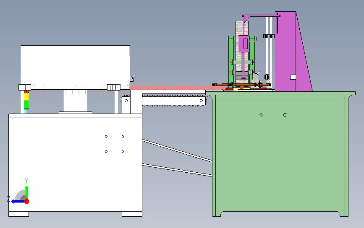Select the right circle on the rack rail

(201, 101)
